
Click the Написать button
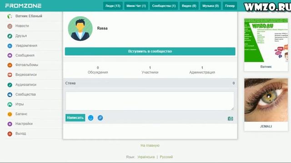pyautogui.click(x=75, y=118)
